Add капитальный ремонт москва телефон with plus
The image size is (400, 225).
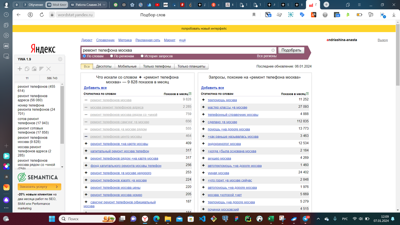point(86,151)
